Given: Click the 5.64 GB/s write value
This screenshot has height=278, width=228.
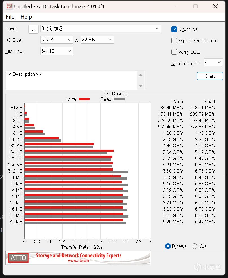Looking at the screenshot, I should [173, 152].
